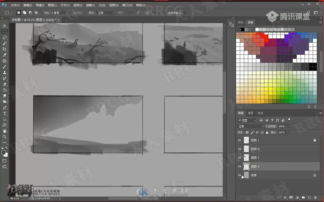
Task: Expand the 不透明度 opacity dropdown arrow
Action: (288, 126)
